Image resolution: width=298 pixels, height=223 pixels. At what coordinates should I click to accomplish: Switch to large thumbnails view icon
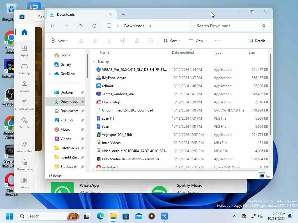click(268, 176)
